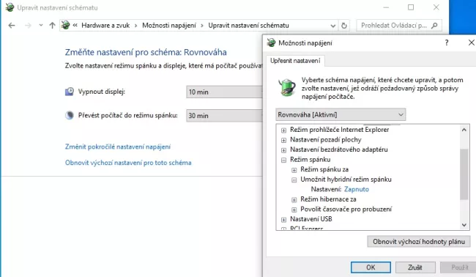Click the 'Zapnuto' setting value
The image size is (476, 277).
tap(357, 189)
